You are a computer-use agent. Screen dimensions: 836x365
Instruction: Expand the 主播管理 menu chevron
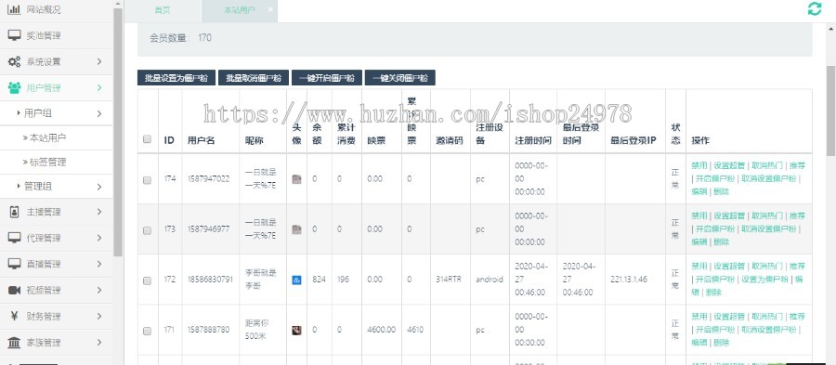pyautogui.click(x=99, y=212)
